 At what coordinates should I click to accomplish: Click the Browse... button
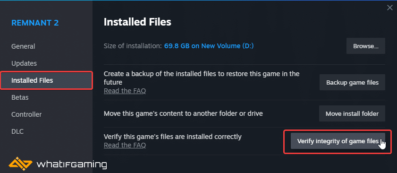pyautogui.click(x=365, y=46)
